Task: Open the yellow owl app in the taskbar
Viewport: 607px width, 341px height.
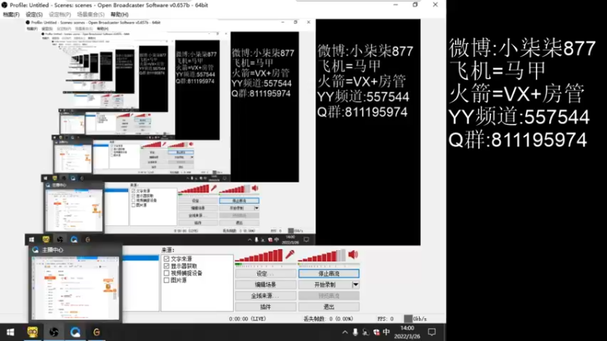Action: pos(33,332)
